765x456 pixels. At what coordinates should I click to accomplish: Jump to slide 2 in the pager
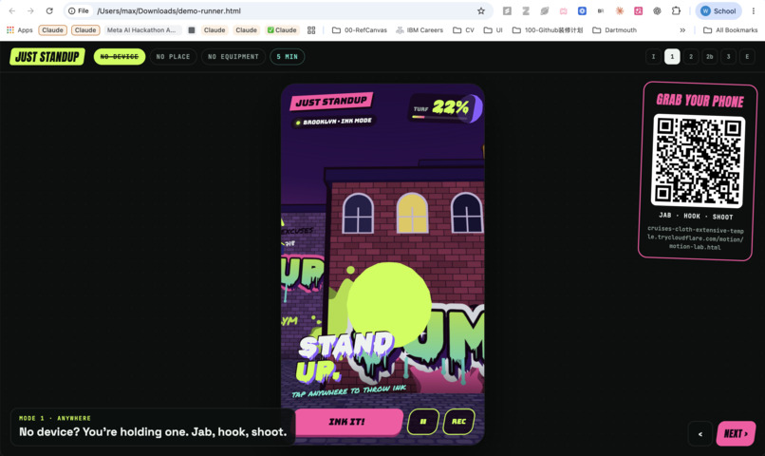(x=691, y=57)
